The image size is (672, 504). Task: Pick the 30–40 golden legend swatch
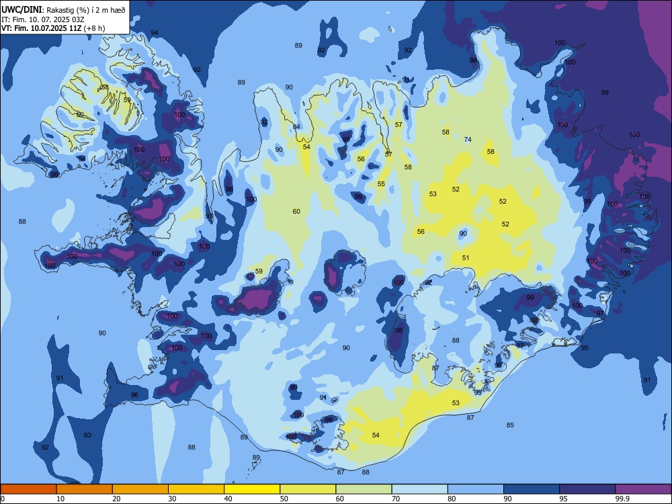(196, 489)
